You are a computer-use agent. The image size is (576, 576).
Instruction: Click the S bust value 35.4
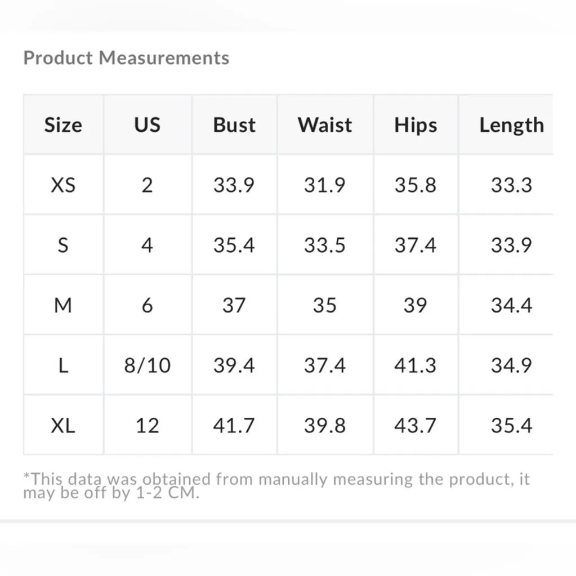(234, 245)
